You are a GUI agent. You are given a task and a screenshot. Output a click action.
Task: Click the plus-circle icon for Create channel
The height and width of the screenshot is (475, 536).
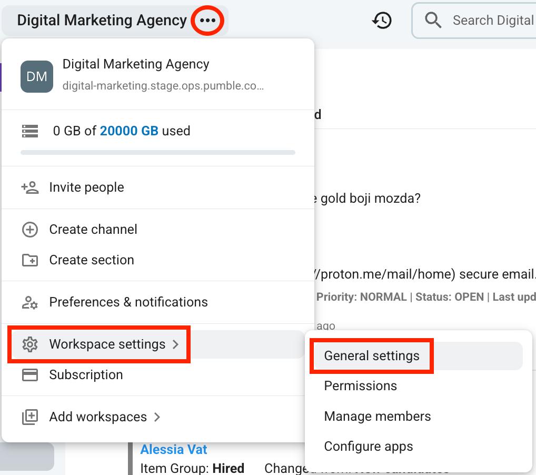click(x=30, y=230)
